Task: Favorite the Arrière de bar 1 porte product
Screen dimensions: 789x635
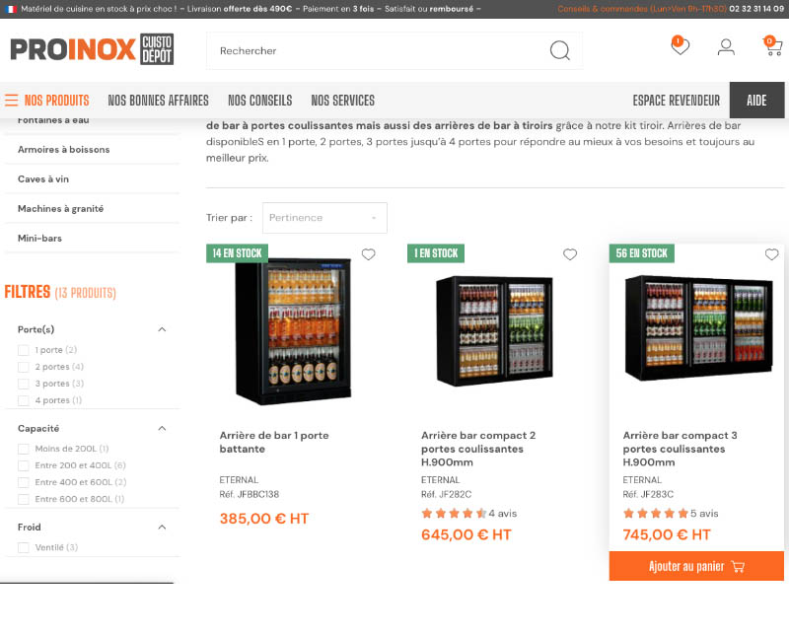Action: point(368,254)
